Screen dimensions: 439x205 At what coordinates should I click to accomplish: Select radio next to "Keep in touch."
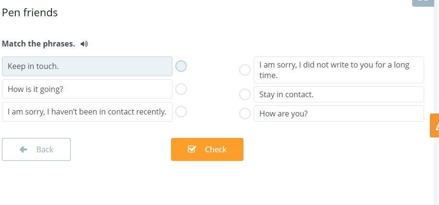point(181,66)
